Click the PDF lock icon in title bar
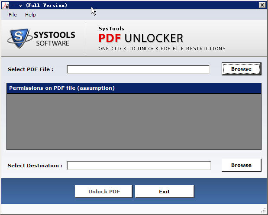Screen dimensions: 268x215 (x=6, y=5)
